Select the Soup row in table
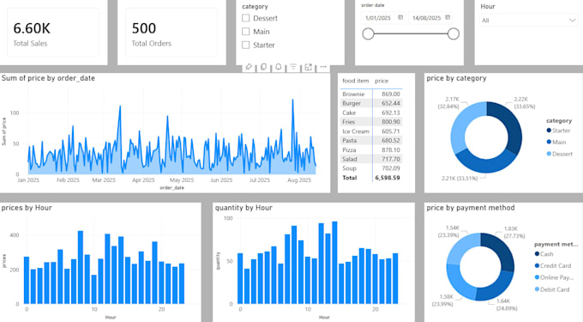This screenshot has width=583, height=322. [x=371, y=168]
